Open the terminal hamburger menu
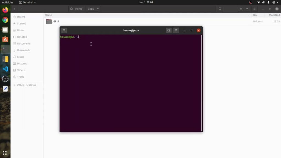This screenshot has width=281, height=158. [176, 30]
